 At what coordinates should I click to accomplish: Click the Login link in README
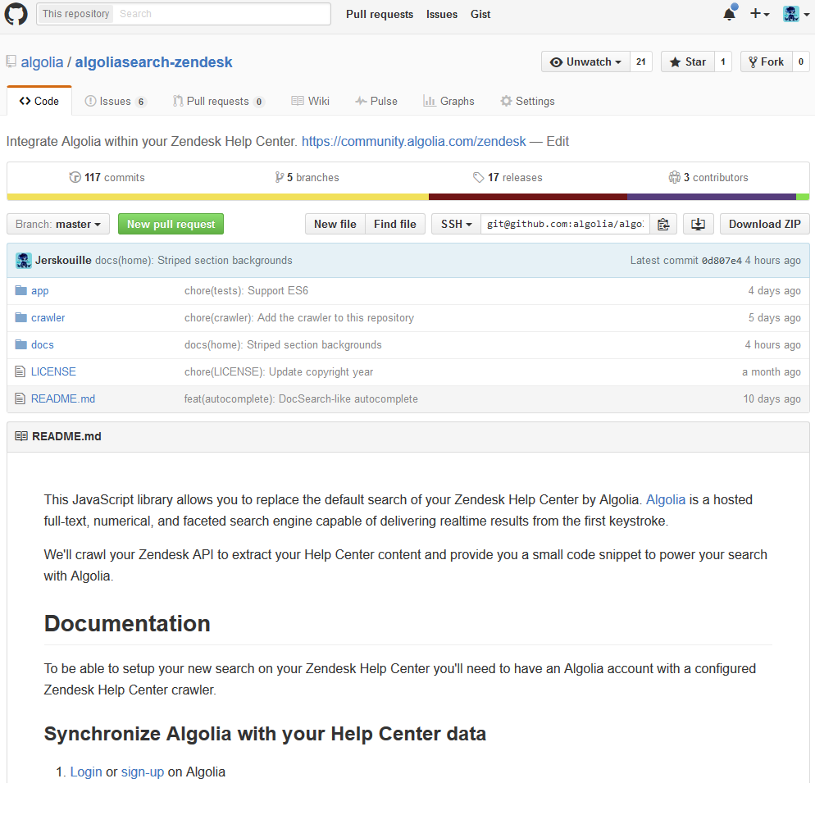(86, 772)
